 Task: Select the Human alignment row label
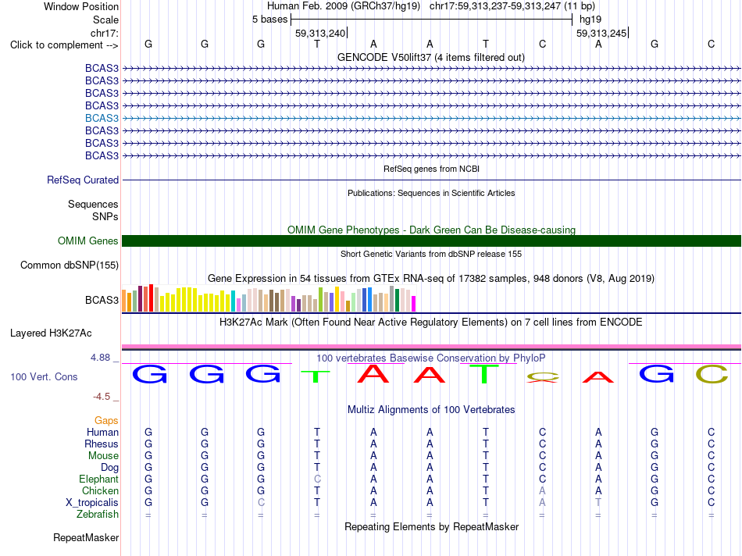102,432
